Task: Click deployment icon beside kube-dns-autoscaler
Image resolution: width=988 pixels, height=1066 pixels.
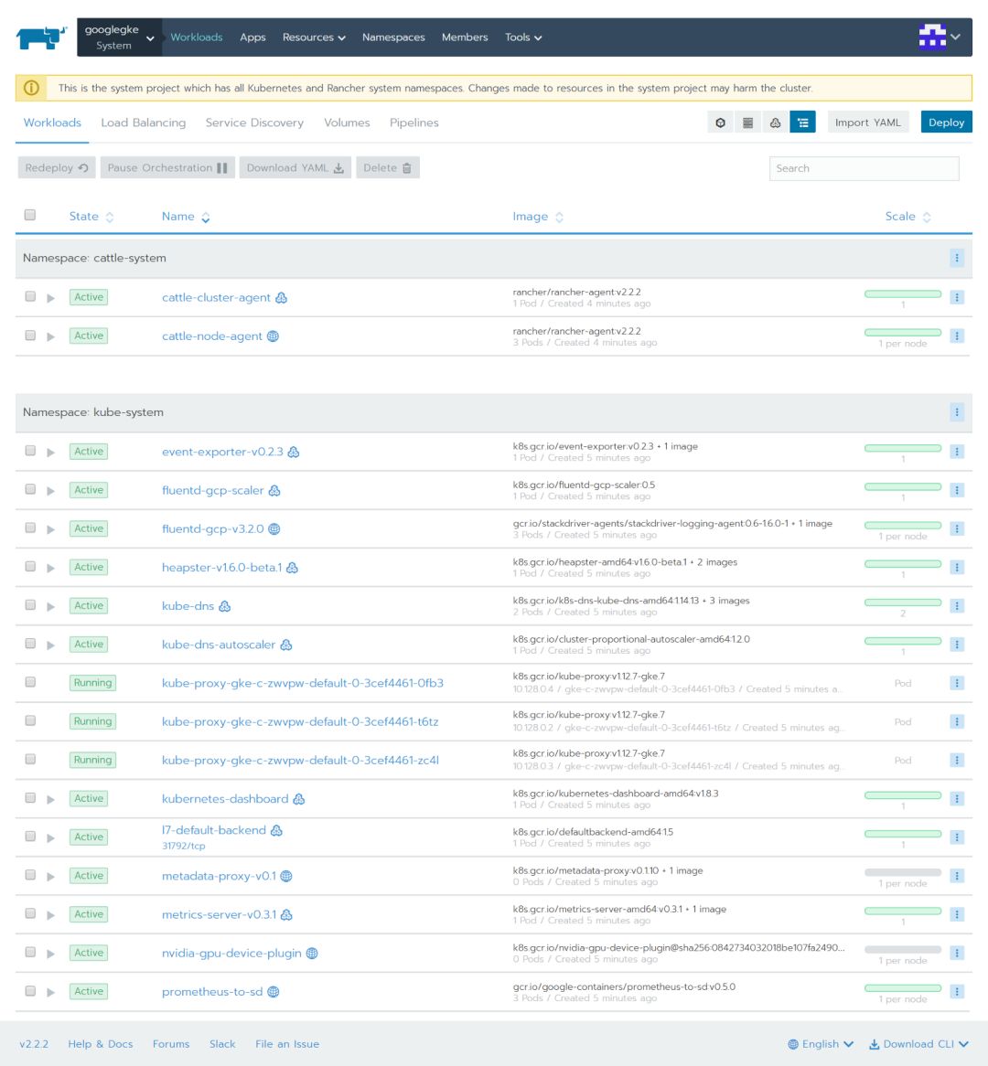Action: [286, 645]
